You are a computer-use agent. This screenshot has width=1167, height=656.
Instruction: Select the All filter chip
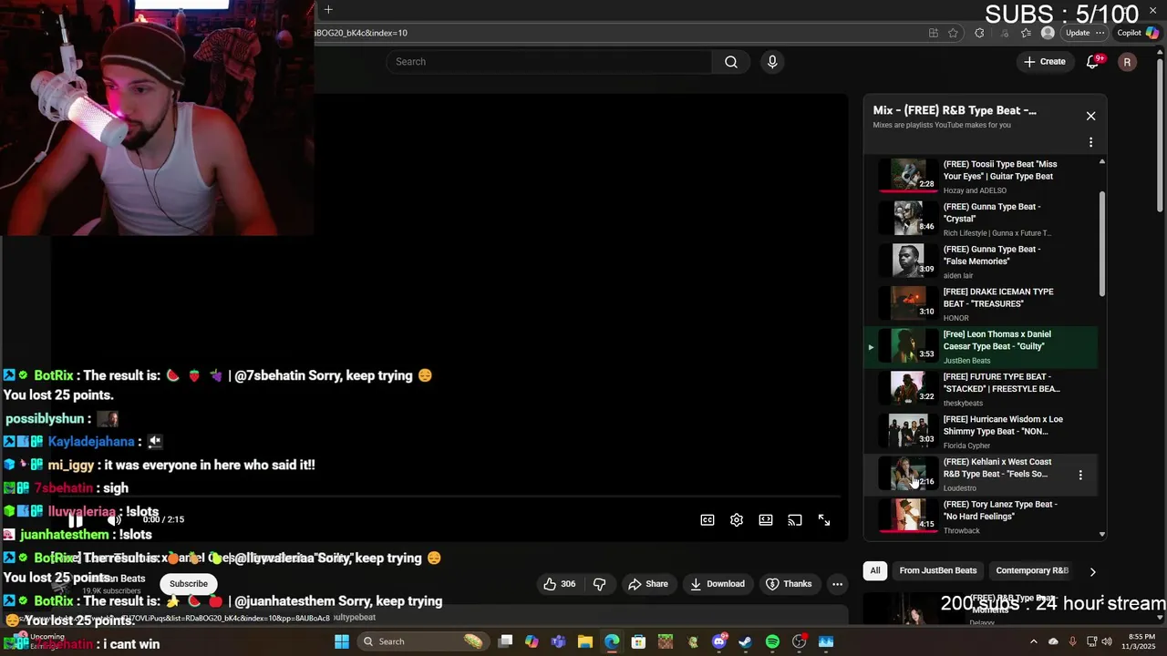875,570
